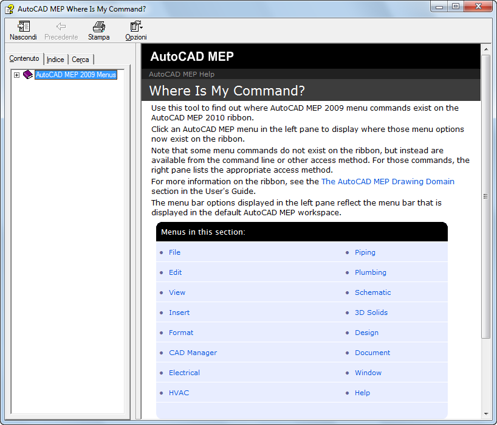This screenshot has height=425, width=497.
Task: Minimize the help window
Action: [x=439, y=7]
